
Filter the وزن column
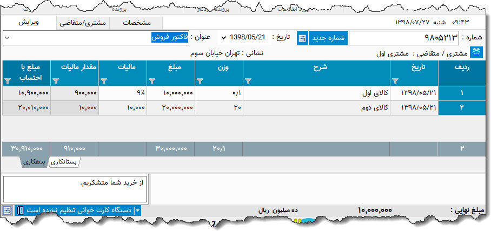click(x=200, y=81)
